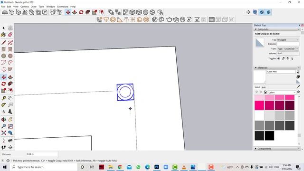This screenshot has height=171, width=304.
Task: Click the Sample Paint eyedropper
Action: coord(298,87)
